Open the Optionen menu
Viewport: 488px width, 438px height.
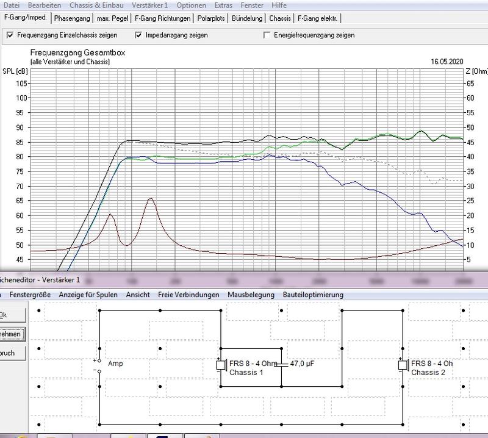click(190, 5)
